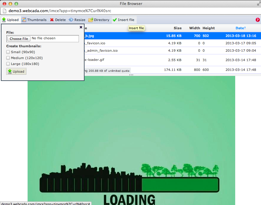This screenshot has width=261, height=205.
Task: Select the 174.11 KB file row
Action: point(173,70)
